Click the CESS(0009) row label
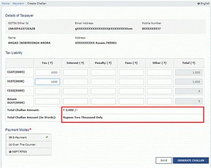 (16, 90)
